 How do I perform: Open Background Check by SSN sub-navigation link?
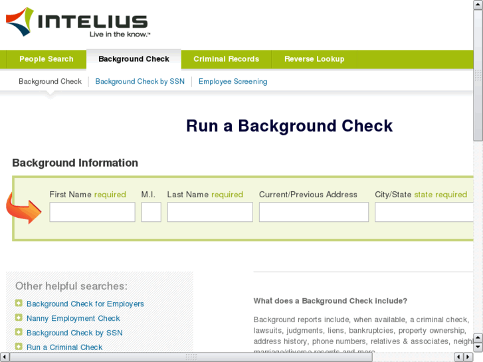[140, 81]
